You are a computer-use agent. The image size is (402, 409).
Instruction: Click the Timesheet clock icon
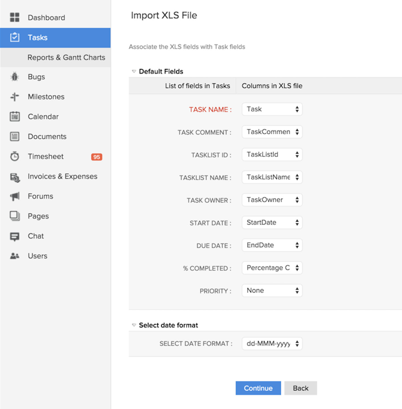[14, 156]
